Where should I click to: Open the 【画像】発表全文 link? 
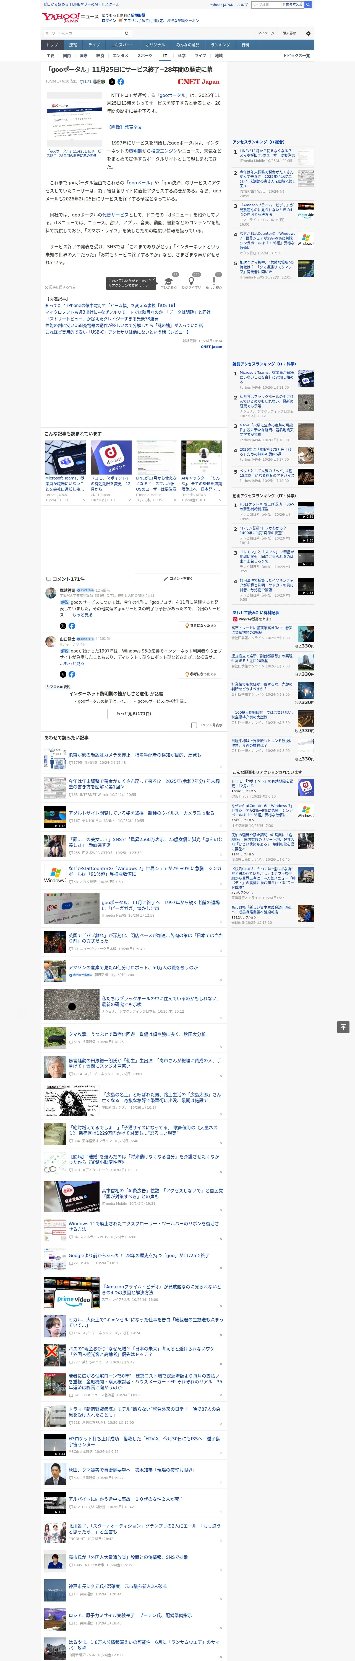click(124, 127)
